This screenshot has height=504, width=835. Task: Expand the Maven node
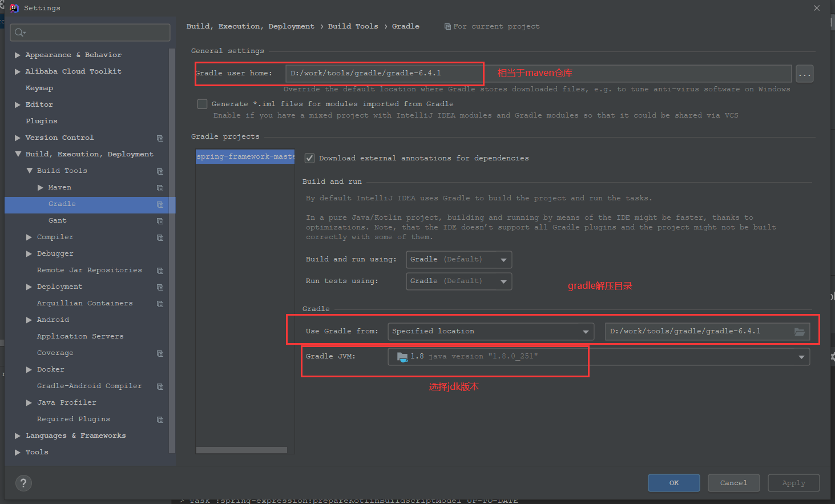pyautogui.click(x=41, y=188)
